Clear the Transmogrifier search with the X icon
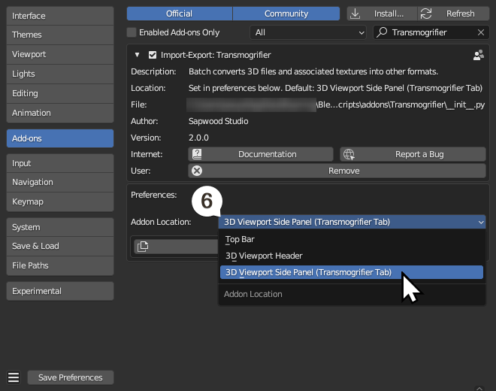Screen dimensions: 496x391 click(481, 33)
